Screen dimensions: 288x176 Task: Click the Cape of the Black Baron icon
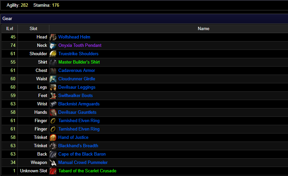(x=53, y=154)
